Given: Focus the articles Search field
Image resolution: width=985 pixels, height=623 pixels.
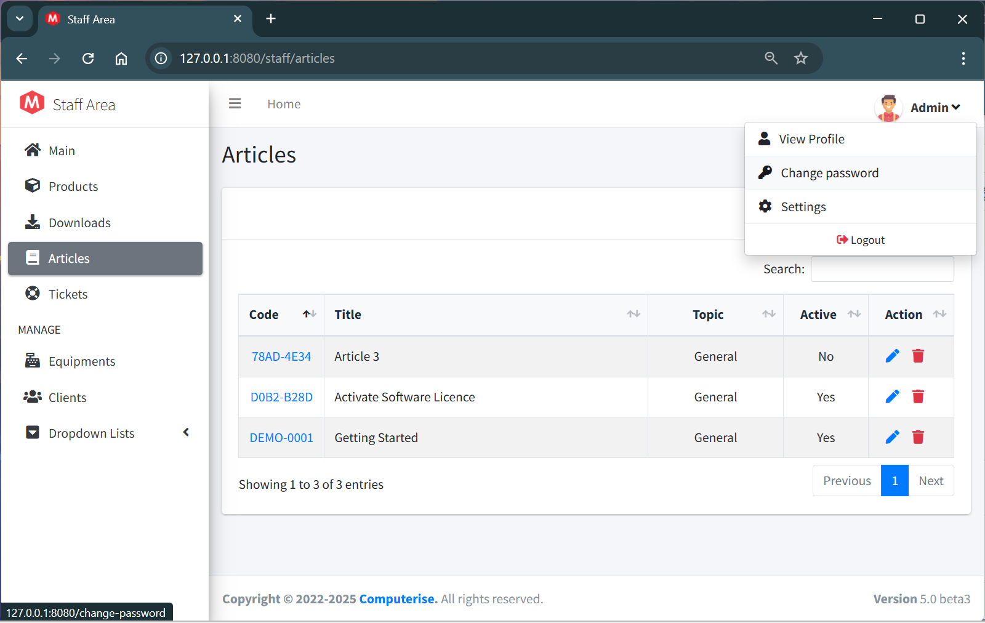Looking at the screenshot, I should (x=882, y=269).
